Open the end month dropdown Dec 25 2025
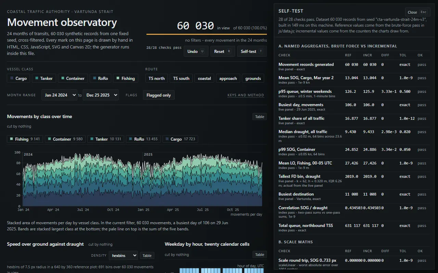Screen dimensions: 438x273 (x=101, y=95)
